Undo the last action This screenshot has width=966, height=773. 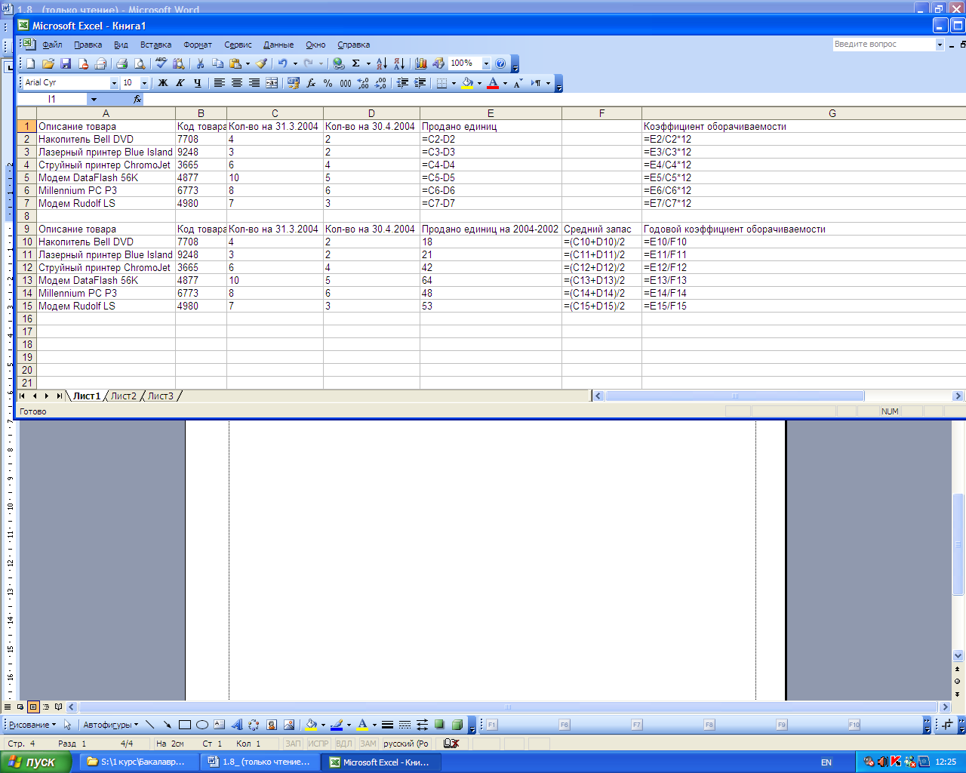(282, 63)
